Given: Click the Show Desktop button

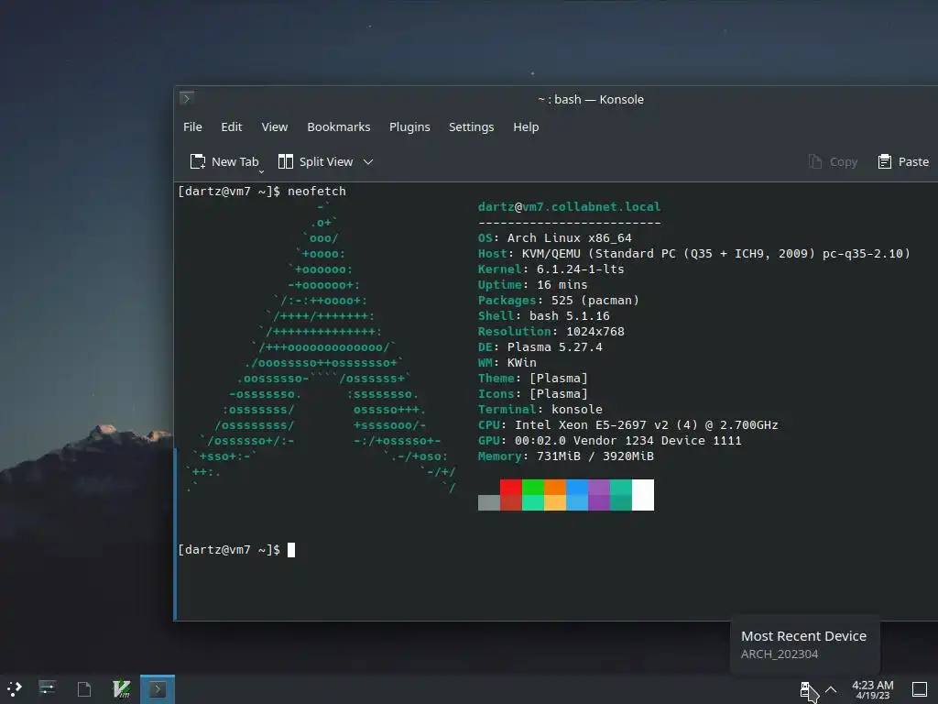Looking at the screenshot, I should pos(920,689).
